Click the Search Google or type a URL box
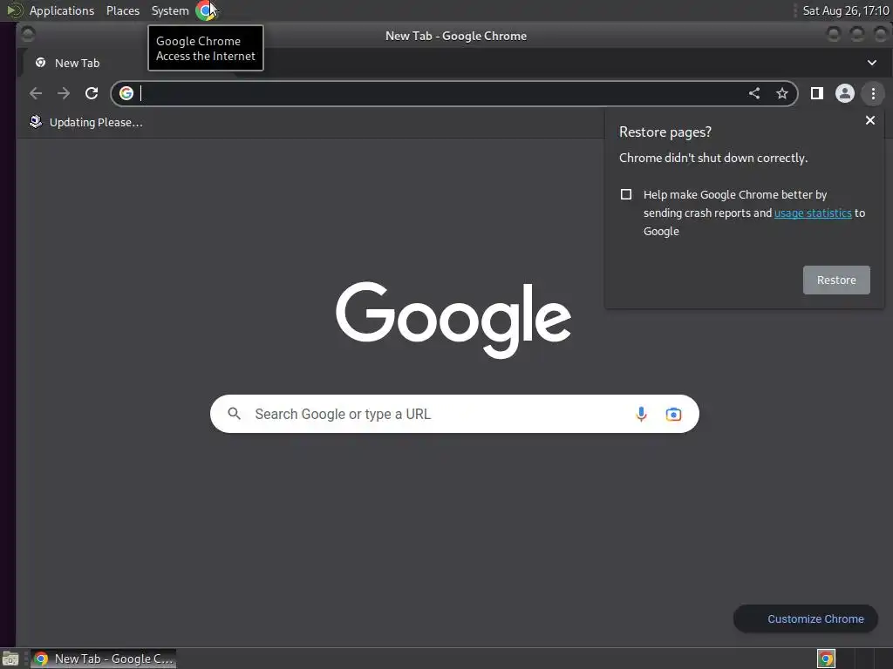The height and width of the screenshot is (669, 893). click(x=453, y=414)
